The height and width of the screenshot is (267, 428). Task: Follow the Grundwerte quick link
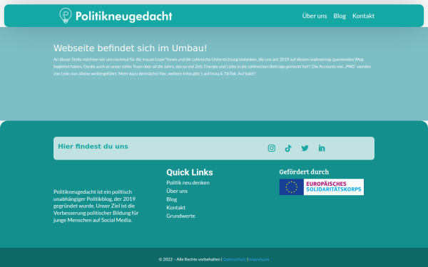[x=180, y=216]
